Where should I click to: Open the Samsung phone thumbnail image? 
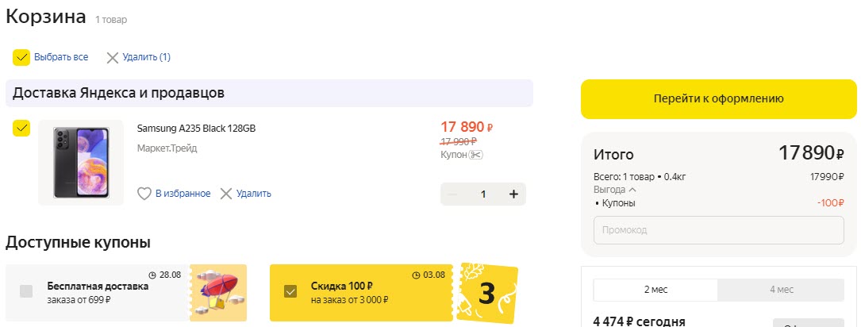(x=81, y=162)
